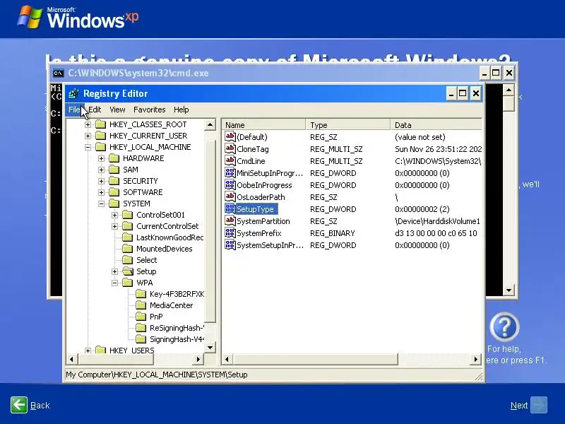This screenshot has height=424, width=565.
Task: Select the SAM folder icon
Action: pyautogui.click(x=114, y=170)
